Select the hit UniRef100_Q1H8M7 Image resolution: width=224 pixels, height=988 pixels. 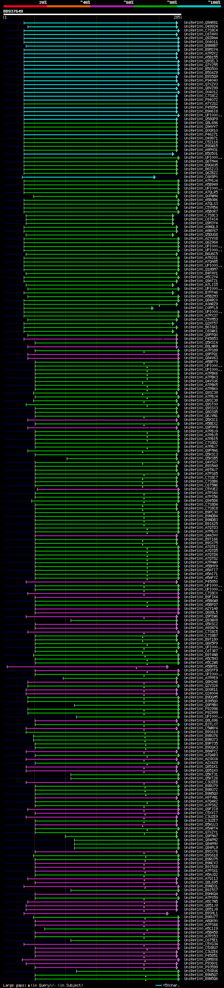pos(201,269)
